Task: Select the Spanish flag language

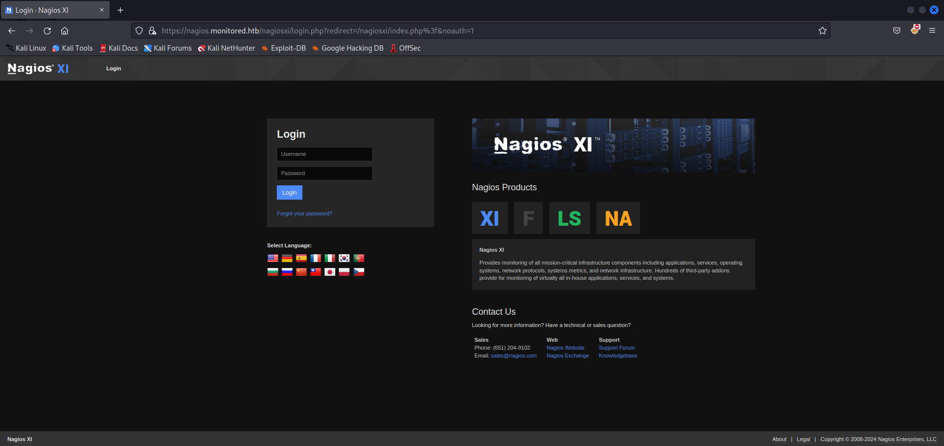Action: pos(301,258)
